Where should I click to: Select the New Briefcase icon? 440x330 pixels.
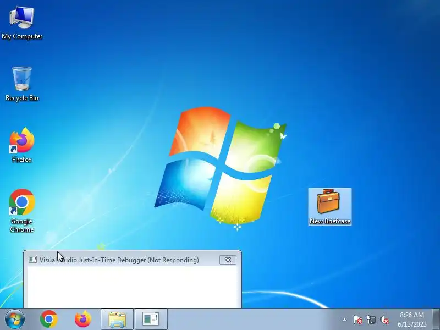pyautogui.click(x=330, y=207)
